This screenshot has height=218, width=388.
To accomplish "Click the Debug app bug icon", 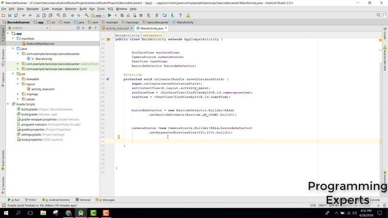I will coord(122,15).
